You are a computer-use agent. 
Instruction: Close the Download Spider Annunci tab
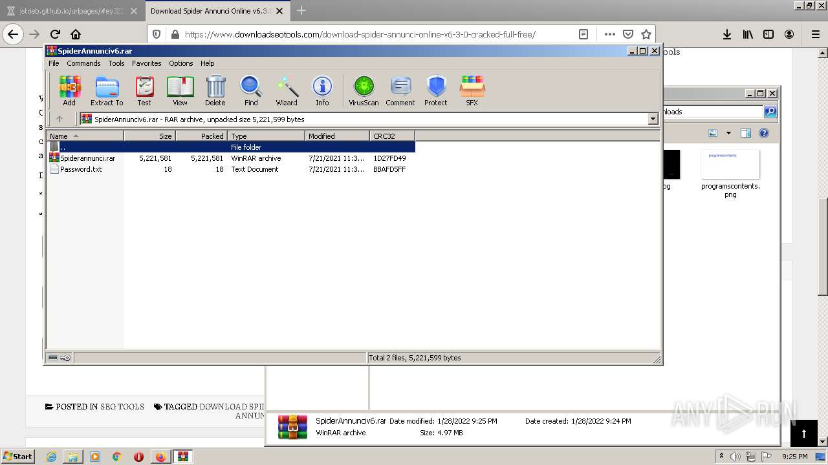[279, 11]
